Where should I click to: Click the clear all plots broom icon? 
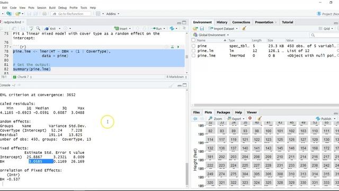pyautogui.click(x=260, y=118)
